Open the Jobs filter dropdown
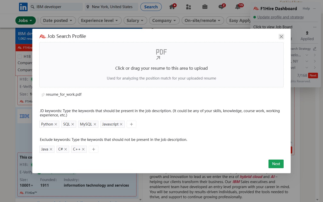Image resolution: width=323 pixels, height=202 pixels. (x=25, y=20)
